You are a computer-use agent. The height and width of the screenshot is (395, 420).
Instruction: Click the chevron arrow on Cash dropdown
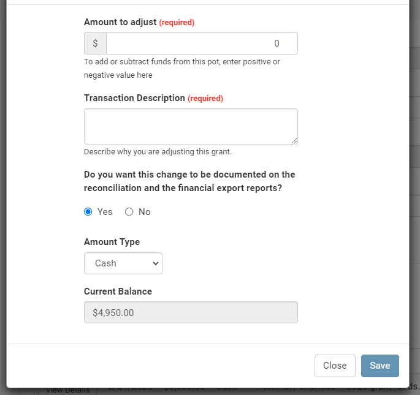(155, 263)
